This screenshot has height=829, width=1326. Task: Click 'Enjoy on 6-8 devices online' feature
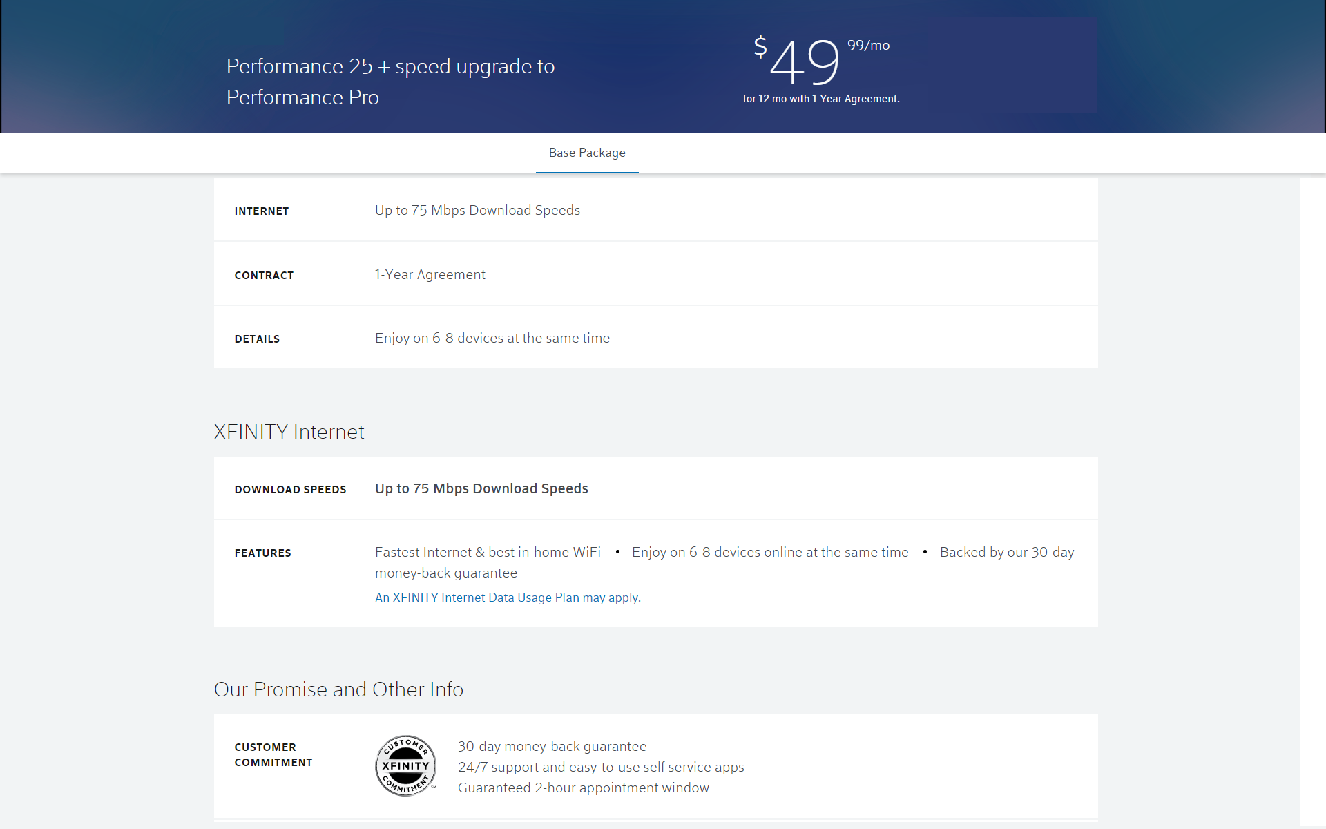[x=770, y=552]
